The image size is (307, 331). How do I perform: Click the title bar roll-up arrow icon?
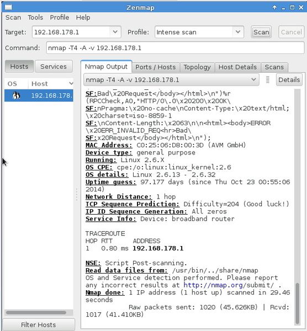(x=274, y=8)
